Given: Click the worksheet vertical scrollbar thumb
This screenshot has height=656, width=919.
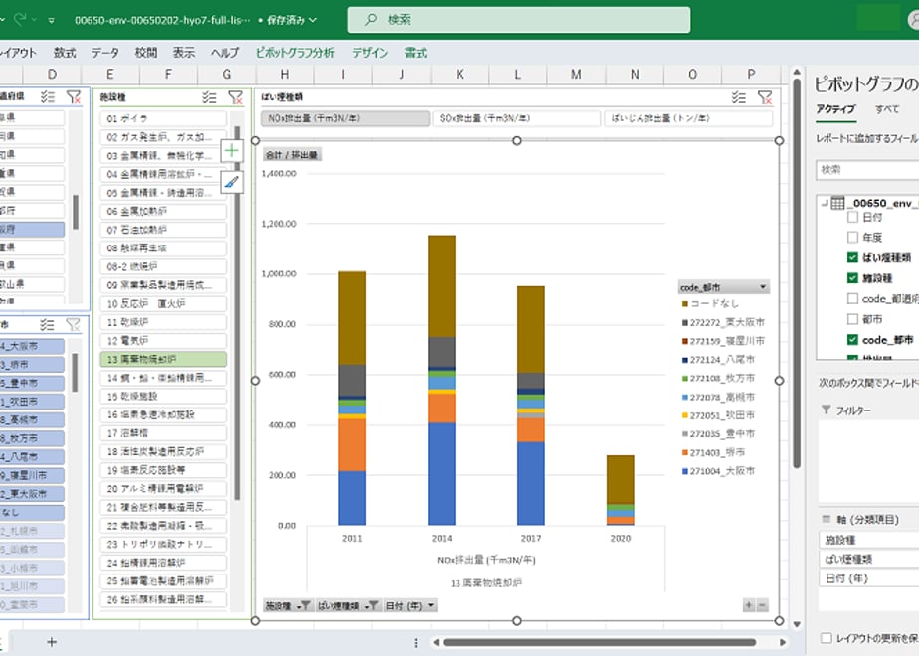Looking at the screenshot, I should (x=797, y=272).
